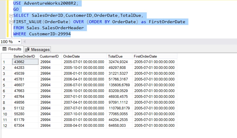Click TotalDue value 49297,608
The width and height of the screenshot is (237, 138).
click(119, 68)
